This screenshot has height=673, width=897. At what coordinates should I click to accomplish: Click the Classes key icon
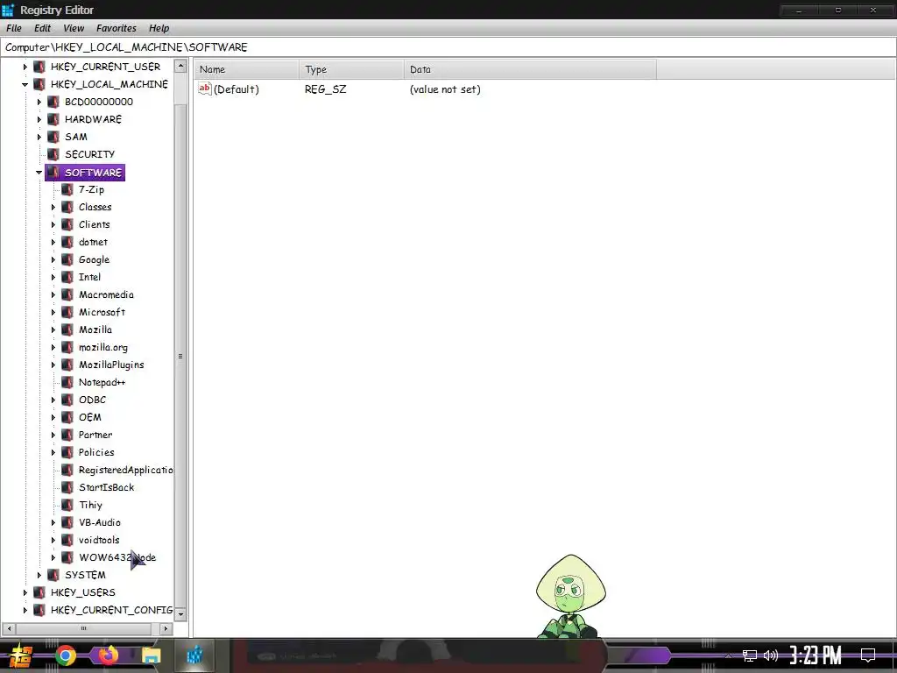pos(67,207)
